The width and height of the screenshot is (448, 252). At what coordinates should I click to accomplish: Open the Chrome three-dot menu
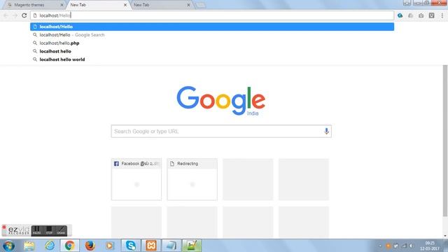coord(442,15)
